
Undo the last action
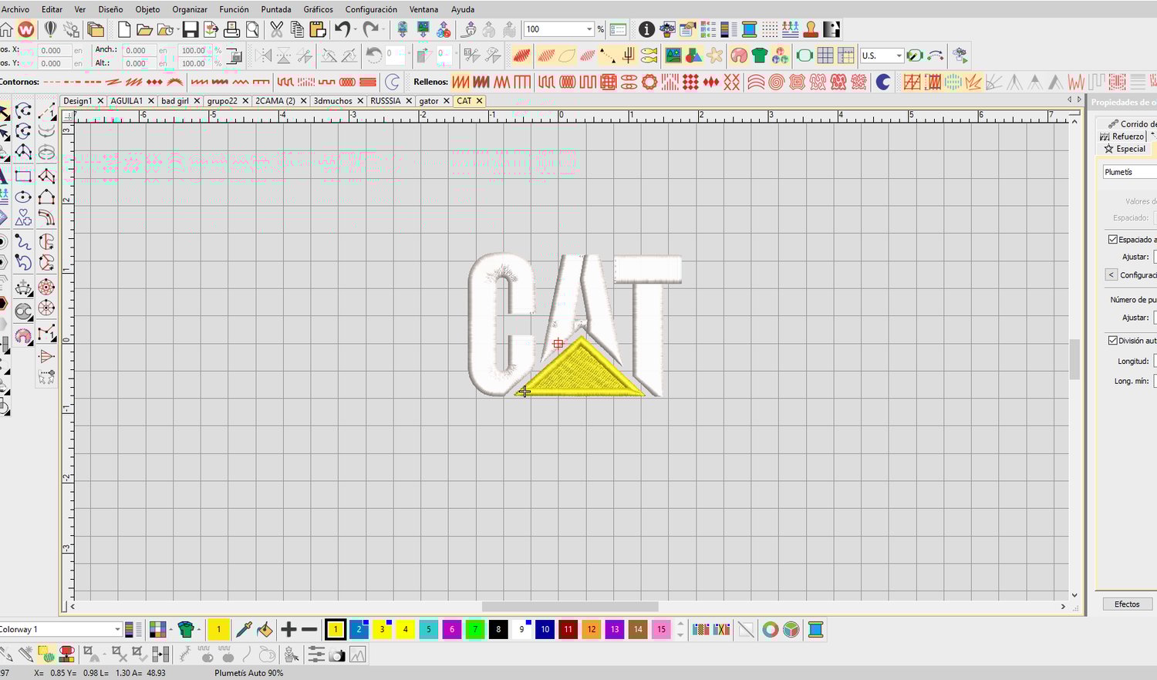tap(342, 30)
